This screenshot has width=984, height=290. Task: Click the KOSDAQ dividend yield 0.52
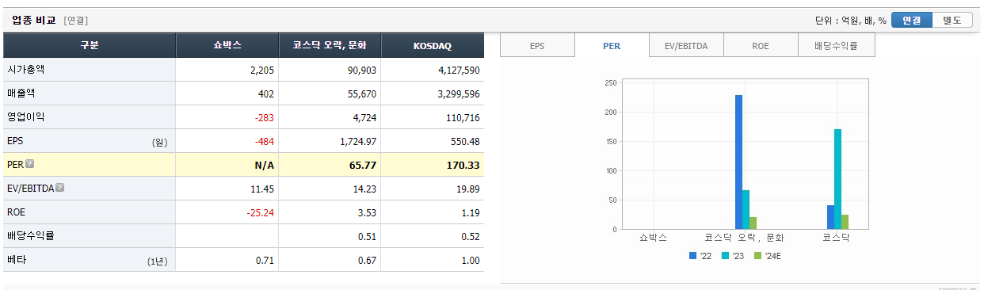pos(470,237)
